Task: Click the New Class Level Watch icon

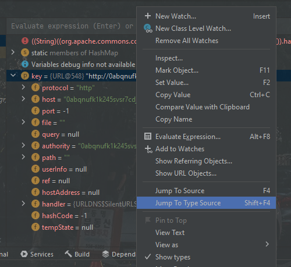Action: [148, 29]
